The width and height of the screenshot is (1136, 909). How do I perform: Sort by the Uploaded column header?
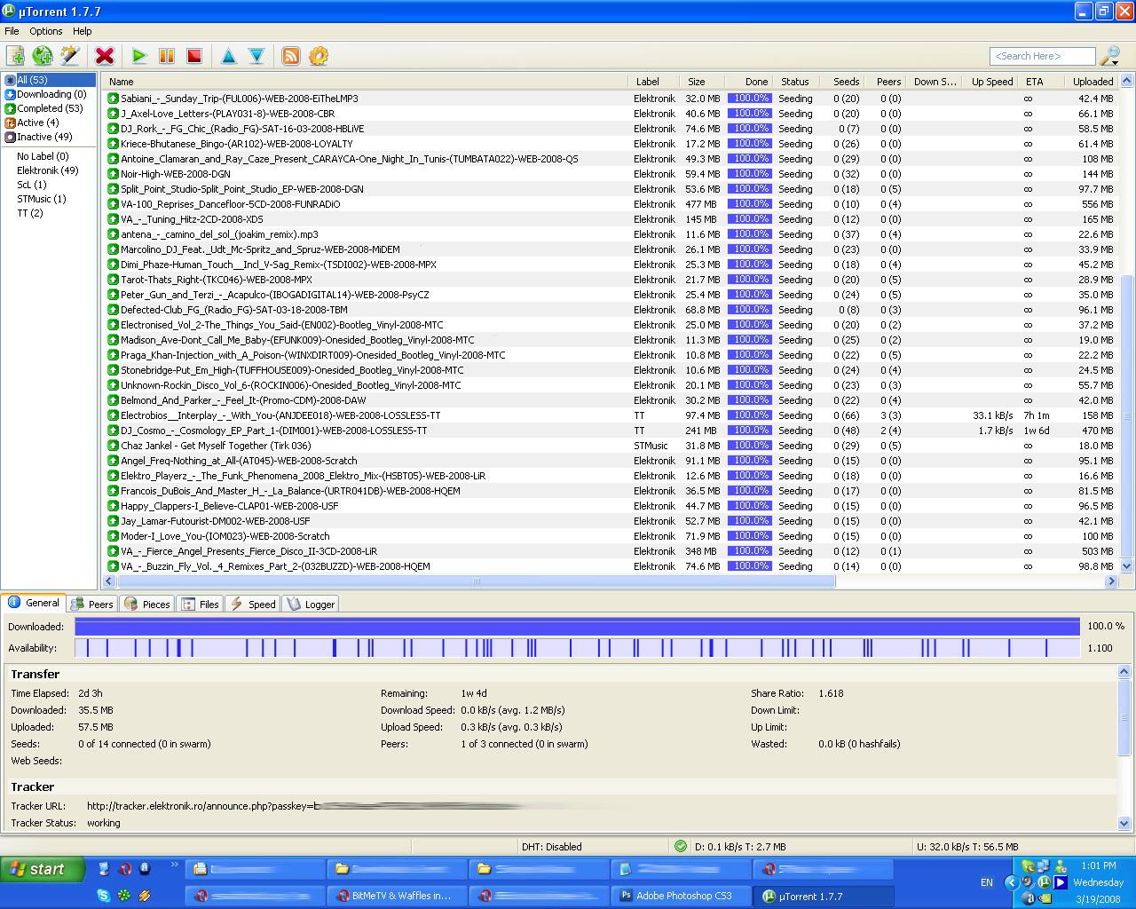1091,82
